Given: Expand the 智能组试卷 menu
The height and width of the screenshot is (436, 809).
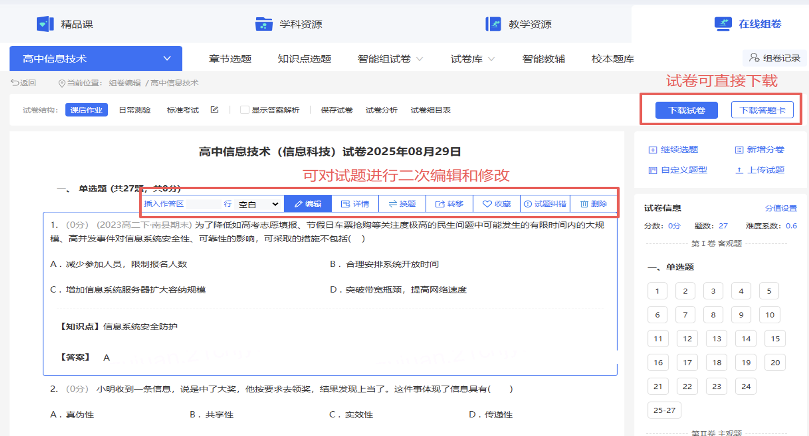Looking at the screenshot, I should [390, 59].
